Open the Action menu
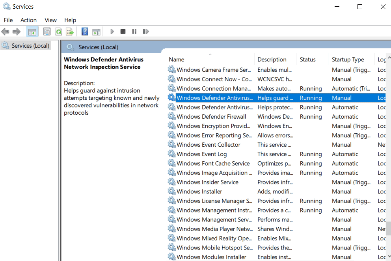391x261 pixels. point(28,20)
